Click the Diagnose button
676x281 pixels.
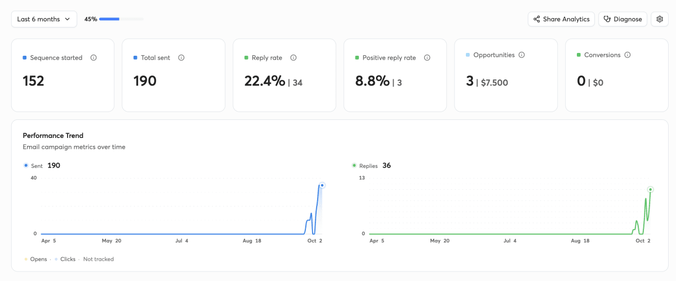pos(622,19)
